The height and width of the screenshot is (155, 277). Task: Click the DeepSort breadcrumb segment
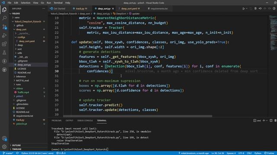(x=119, y=14)
